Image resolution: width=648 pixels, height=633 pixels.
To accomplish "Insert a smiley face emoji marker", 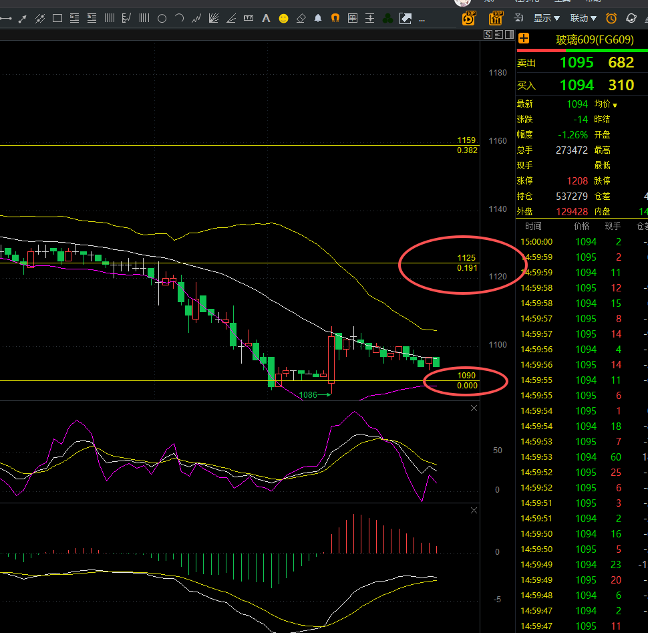I will 283,19.
